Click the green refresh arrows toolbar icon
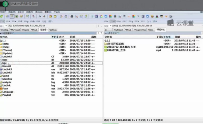Image resolution: width=203 pixels, height=124 pixels. click(x=2, y=16)
